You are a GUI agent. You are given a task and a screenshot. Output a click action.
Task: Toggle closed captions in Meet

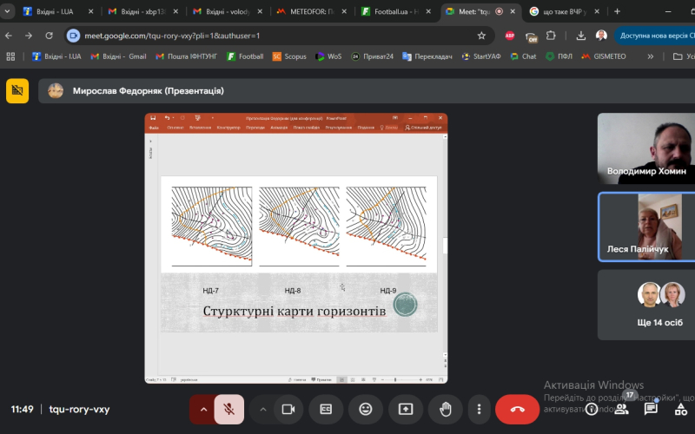[x=326, y=409]
